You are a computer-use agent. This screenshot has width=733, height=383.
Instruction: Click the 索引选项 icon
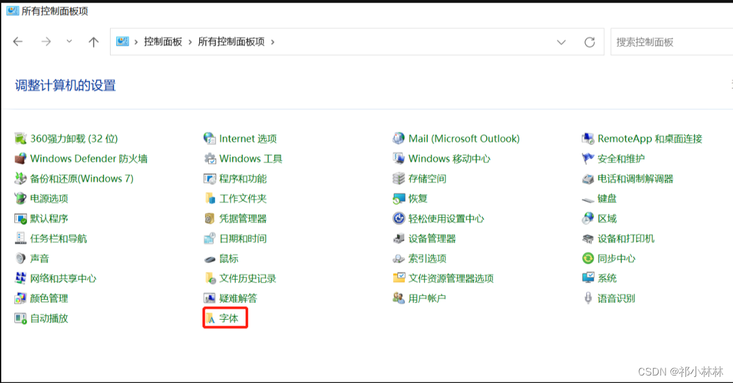pos(398,258)
